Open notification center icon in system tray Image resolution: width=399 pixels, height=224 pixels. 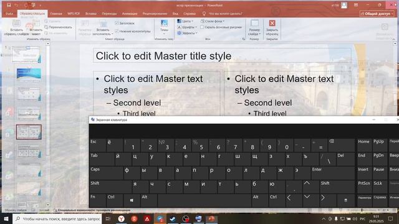pyautogui.click(x=391, y=218)
